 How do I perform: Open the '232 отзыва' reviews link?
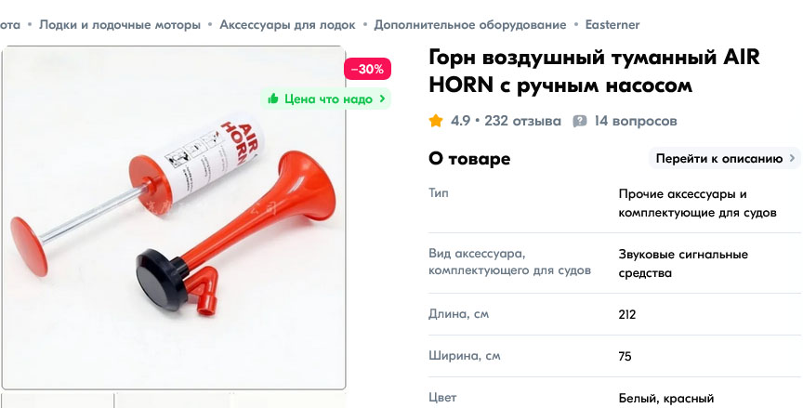pos(522,122)
